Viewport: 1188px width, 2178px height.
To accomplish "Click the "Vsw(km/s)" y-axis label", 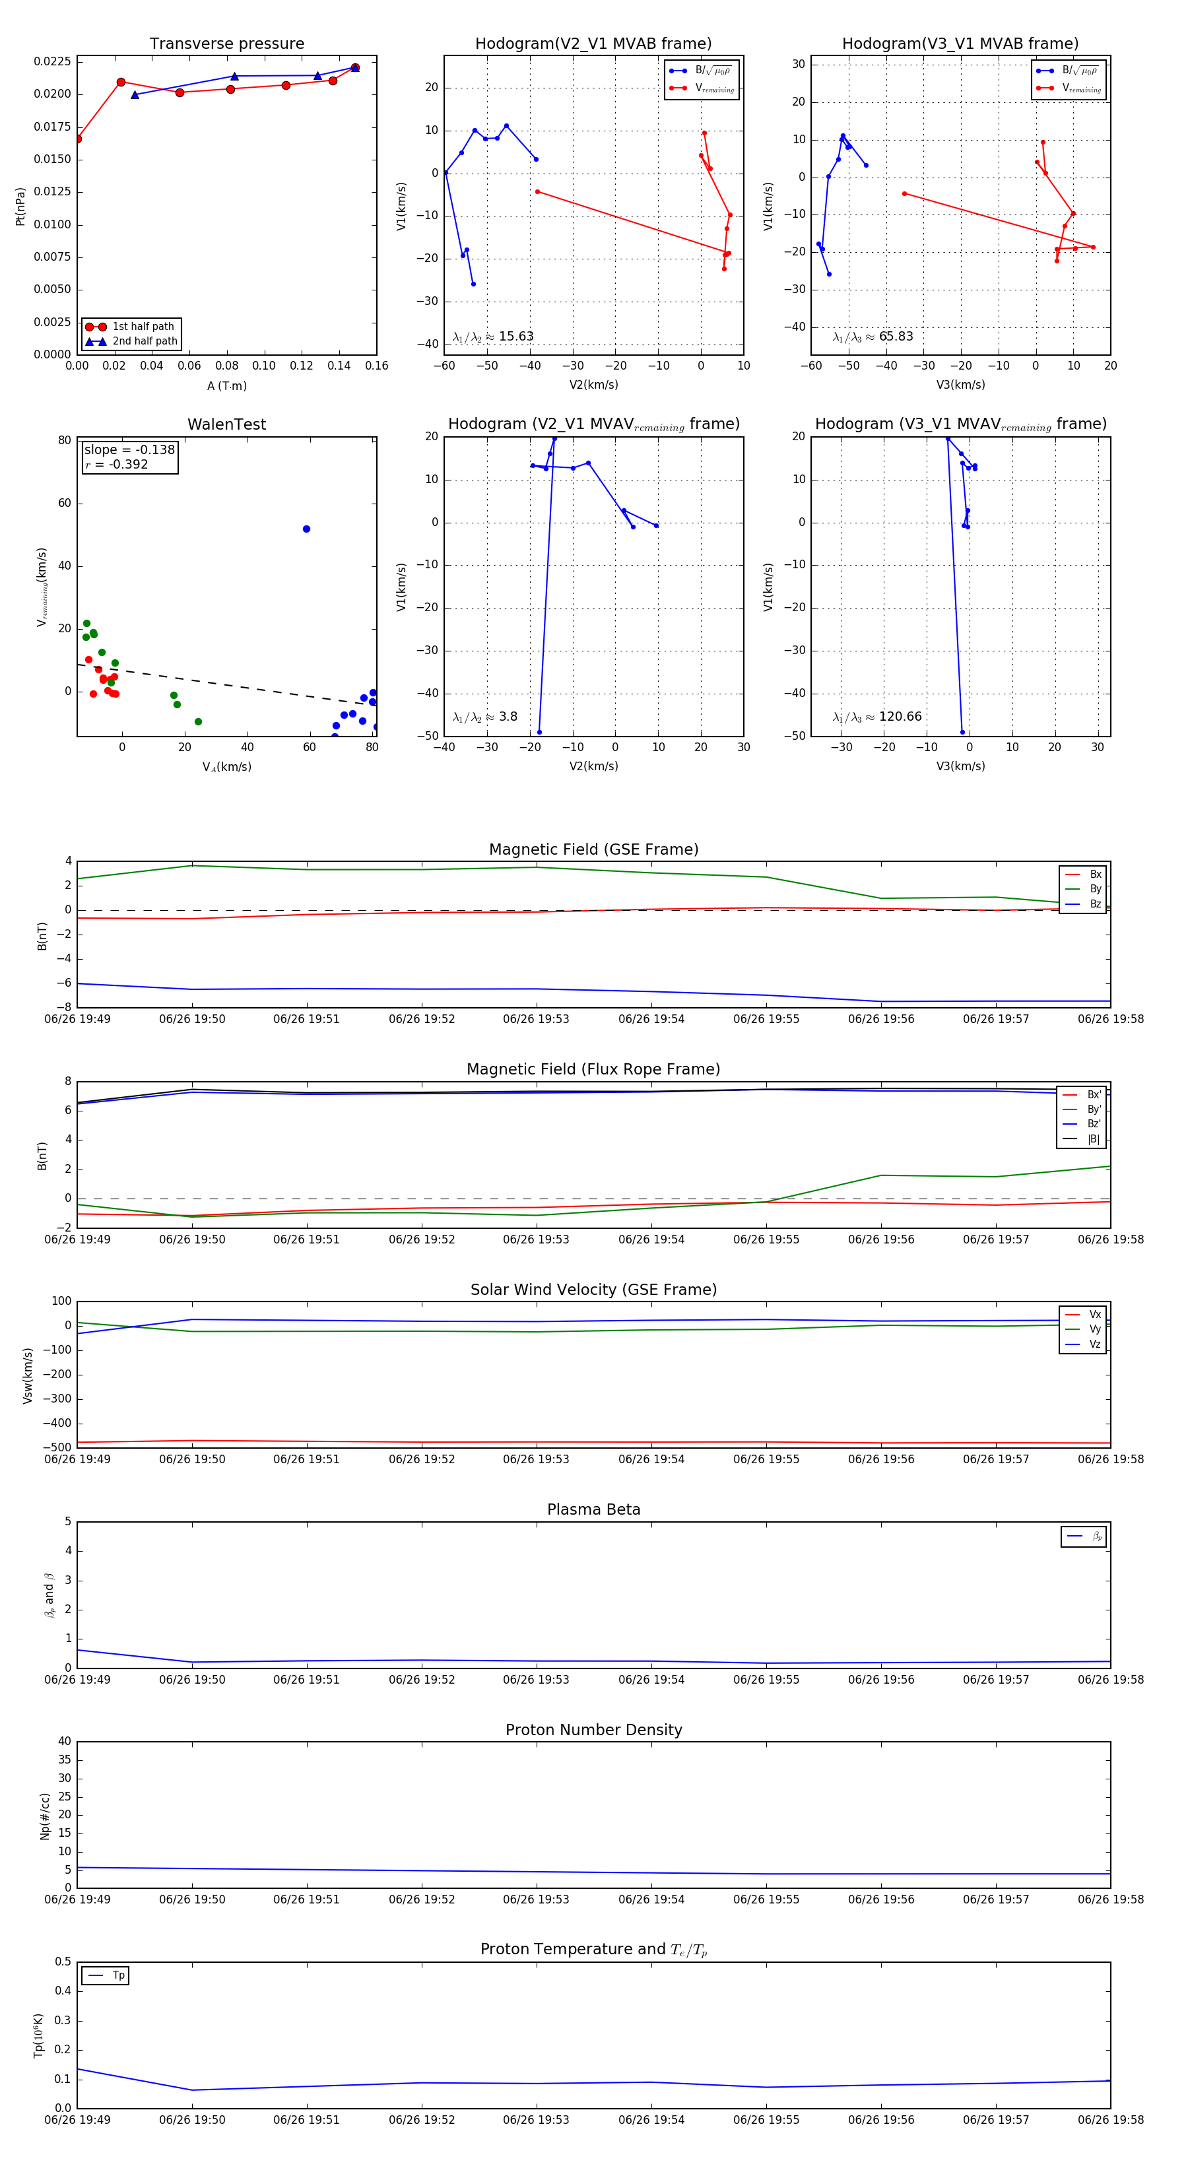I will (27, 1375).
